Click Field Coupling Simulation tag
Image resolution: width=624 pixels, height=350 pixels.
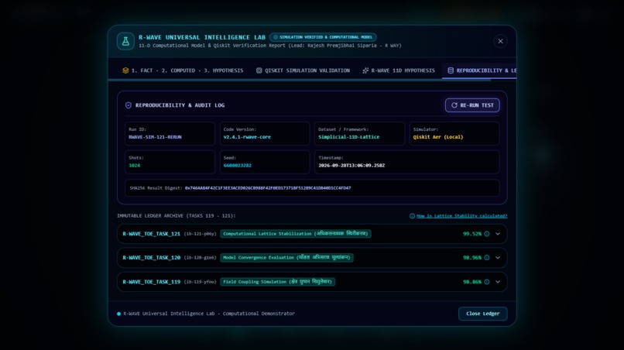(277, 282)
